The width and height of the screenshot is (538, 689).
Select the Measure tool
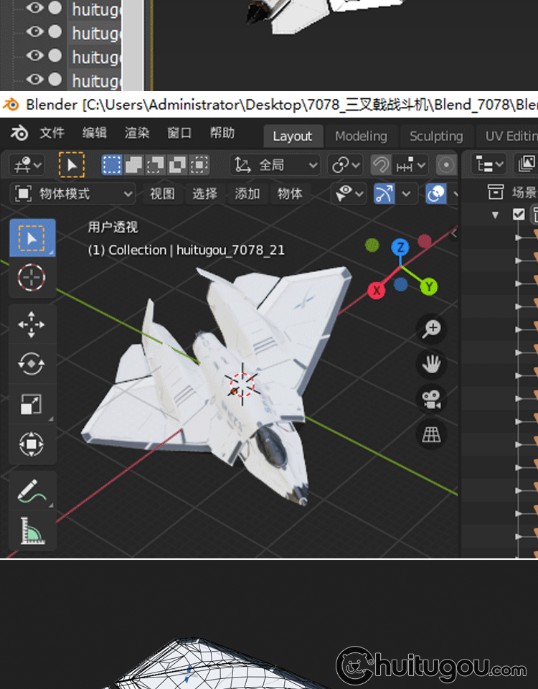tap(32, 532)
